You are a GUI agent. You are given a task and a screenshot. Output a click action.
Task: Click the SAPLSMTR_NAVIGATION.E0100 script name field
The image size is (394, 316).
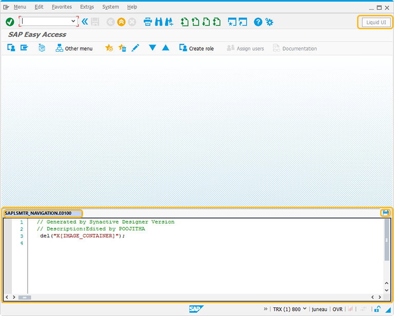pos(43,213)
